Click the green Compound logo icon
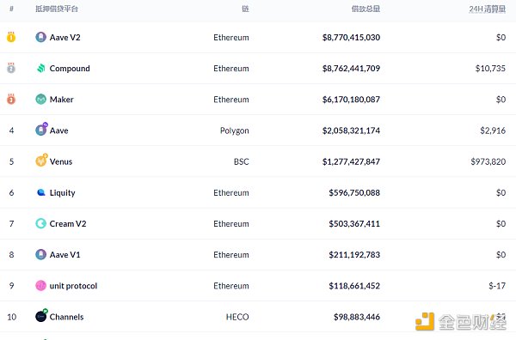 coord(40,69)
